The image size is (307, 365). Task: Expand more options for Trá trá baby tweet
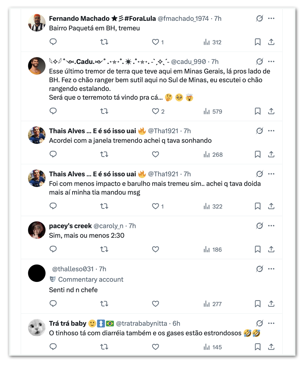271,323
